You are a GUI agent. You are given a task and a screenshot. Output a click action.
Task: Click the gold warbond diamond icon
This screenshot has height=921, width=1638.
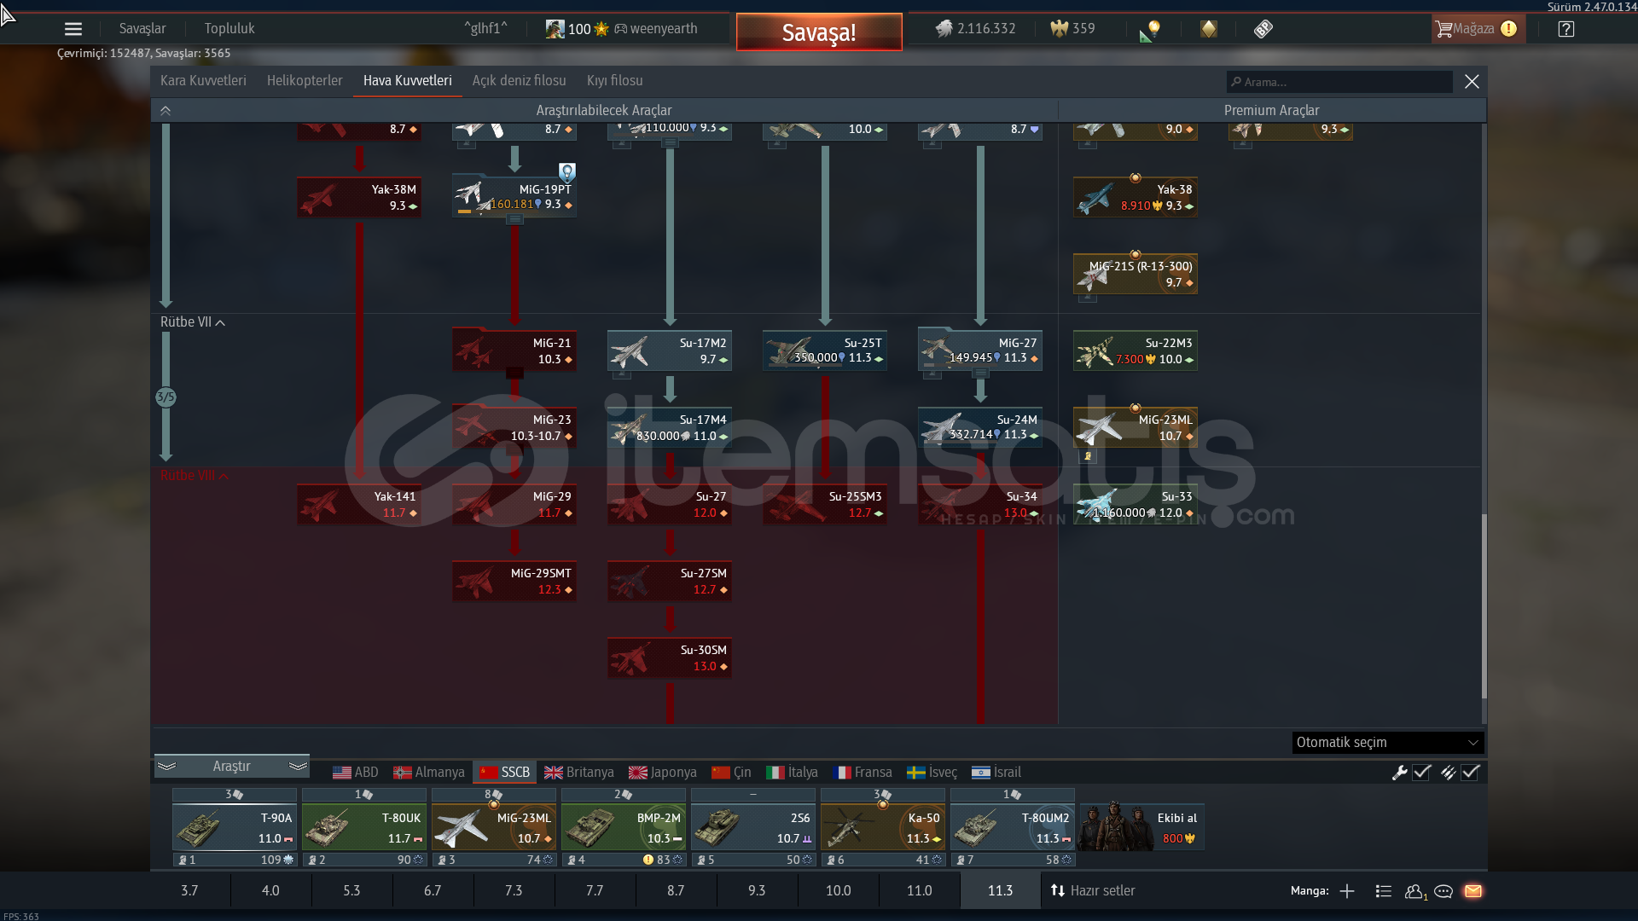point(1209,29)
